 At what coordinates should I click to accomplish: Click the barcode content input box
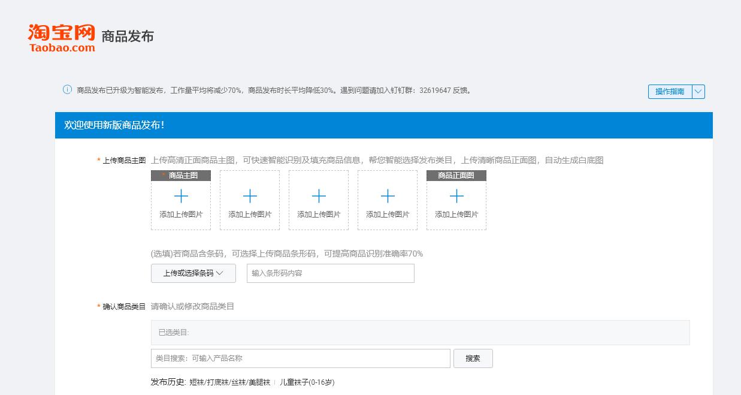coord(330,273)
